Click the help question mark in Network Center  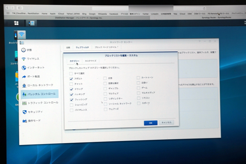pos(199,41)
